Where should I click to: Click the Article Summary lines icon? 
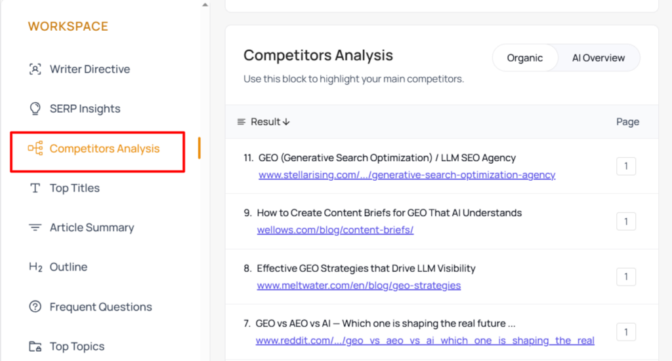pos(35,227)
